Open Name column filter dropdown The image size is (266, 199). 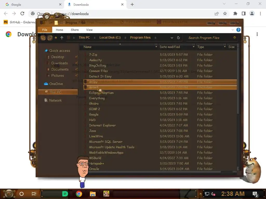(x=156, y=47)
